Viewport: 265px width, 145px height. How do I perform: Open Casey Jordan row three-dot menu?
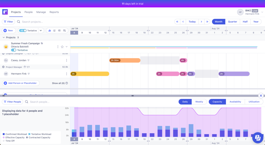[67, 60]
